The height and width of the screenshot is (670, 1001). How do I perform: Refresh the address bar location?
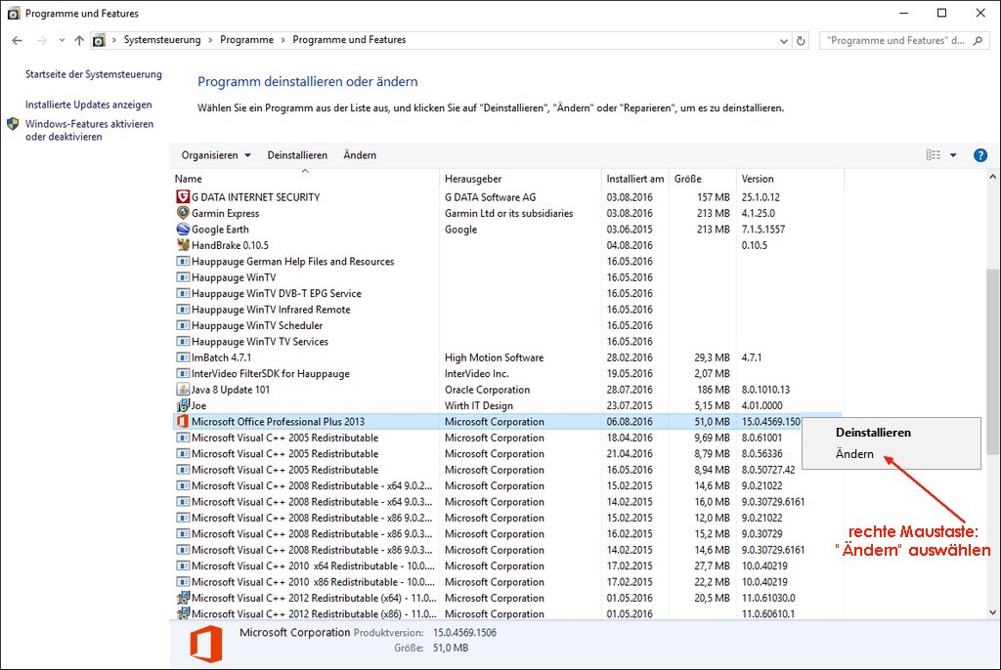pos(801,40)
